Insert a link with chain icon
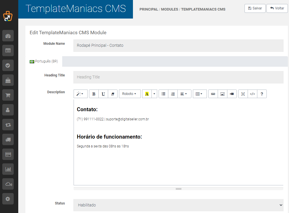The width and height of the screenshot is (289, 213). pos(213,94)
